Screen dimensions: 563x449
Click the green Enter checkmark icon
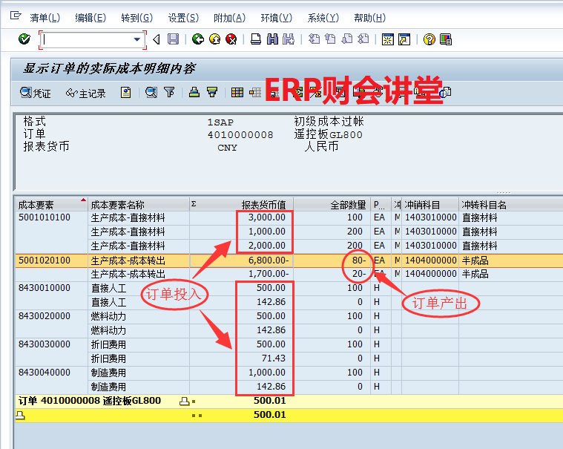pos(24,39)
